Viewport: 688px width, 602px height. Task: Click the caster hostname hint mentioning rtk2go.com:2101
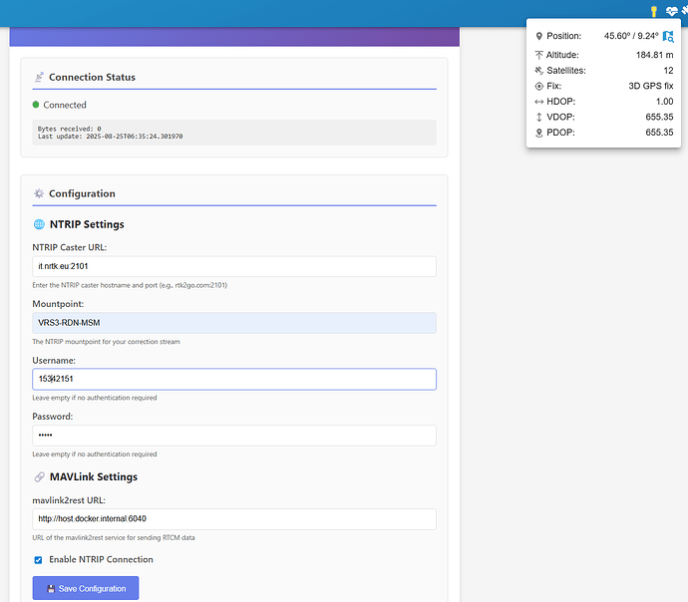(x=130, y=285)
